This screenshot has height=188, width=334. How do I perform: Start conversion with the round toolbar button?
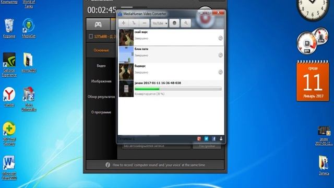(x=174, y=23)
